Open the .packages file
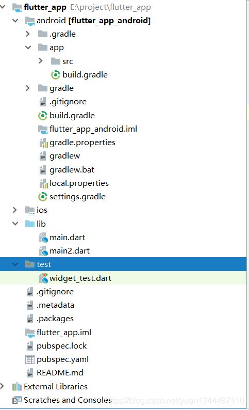249x410 pixels. coord(55,319)
